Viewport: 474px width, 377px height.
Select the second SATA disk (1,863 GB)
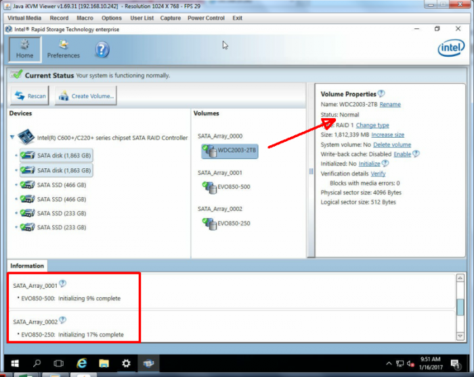[x=56, y=170]
